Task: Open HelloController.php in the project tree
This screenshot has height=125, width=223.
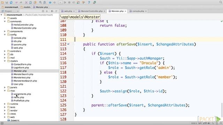Action: coord(23,25)
